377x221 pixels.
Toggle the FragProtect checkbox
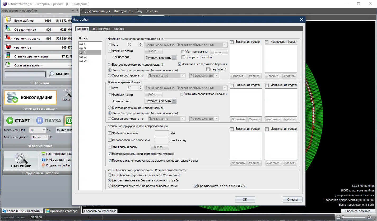pos(208,69)
